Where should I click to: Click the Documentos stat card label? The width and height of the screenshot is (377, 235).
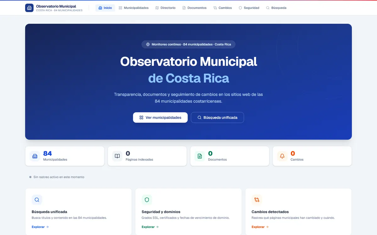pos(217,159)
